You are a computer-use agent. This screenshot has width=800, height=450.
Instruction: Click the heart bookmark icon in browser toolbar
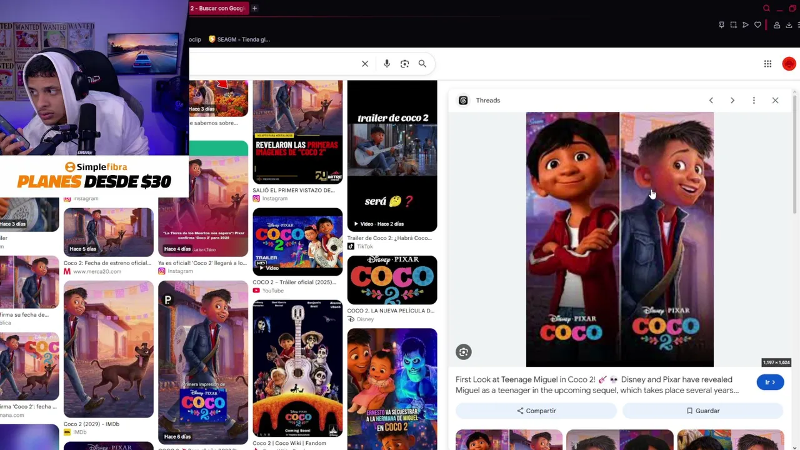tap(757, 25)
